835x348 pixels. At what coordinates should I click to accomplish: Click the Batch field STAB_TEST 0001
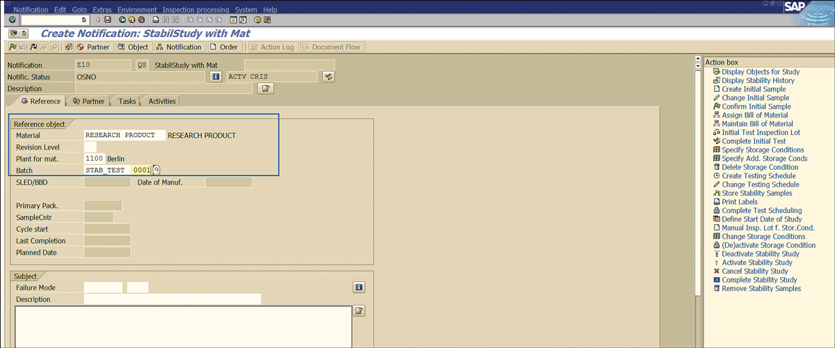(x=118, y=170)
